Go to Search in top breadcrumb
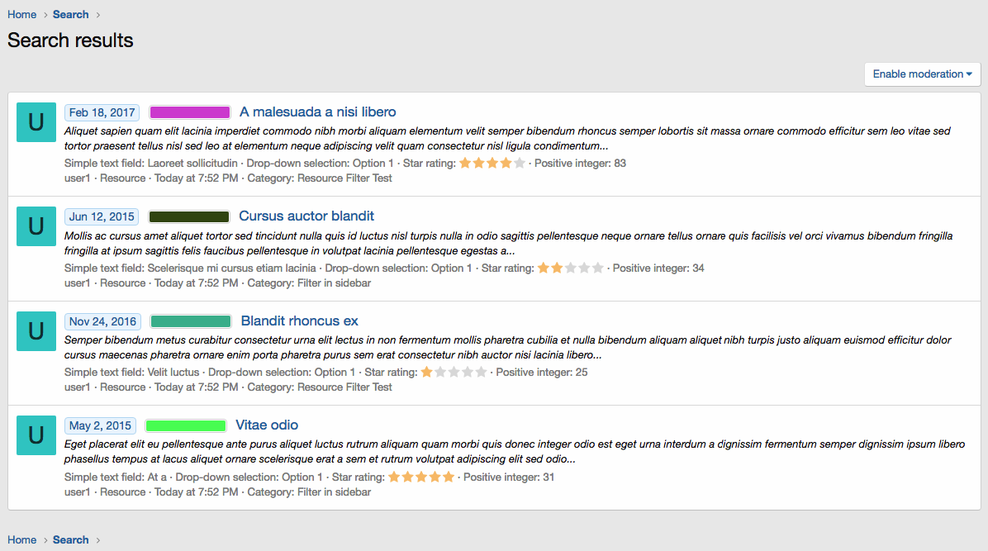 (x=70, y=15)
